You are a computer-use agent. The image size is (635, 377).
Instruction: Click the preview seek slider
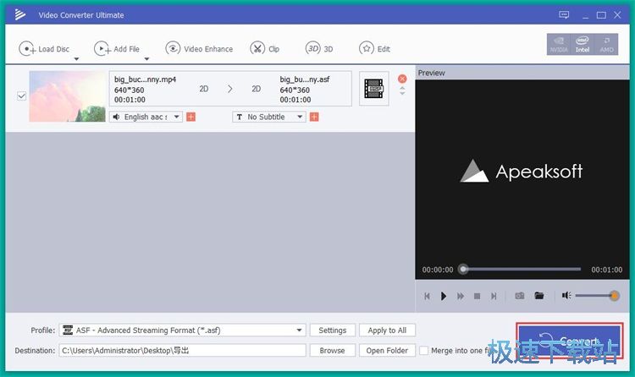coord(522,269)
